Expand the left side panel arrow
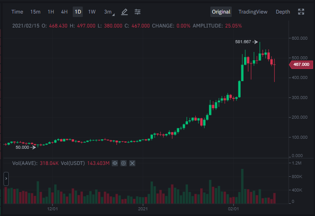The image size is (315, 216). pos(6,178)
